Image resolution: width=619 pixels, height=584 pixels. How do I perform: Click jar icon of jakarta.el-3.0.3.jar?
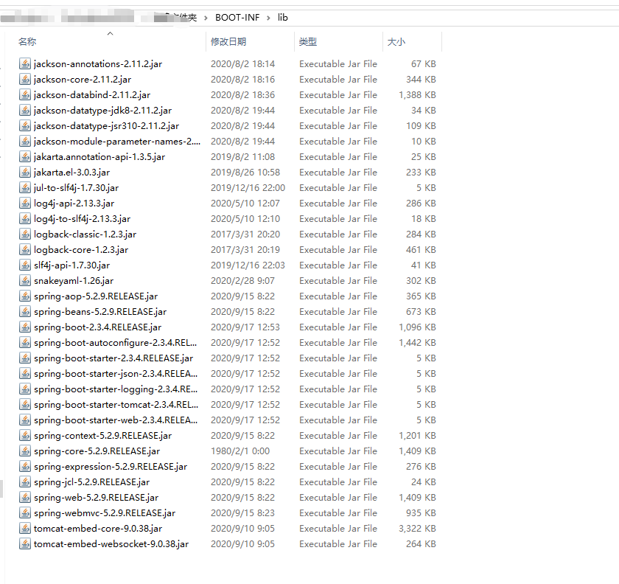25,173
